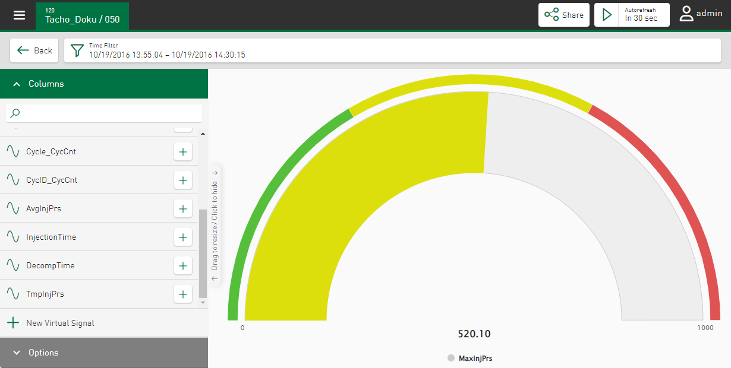
Task: Add DecompTime signal with plus button
Action: click(183, 266)
